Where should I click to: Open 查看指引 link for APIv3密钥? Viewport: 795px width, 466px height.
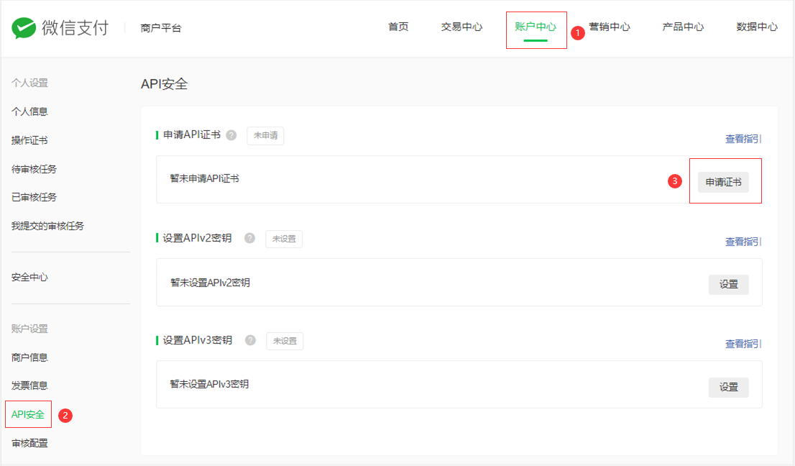tap(743, 344)
